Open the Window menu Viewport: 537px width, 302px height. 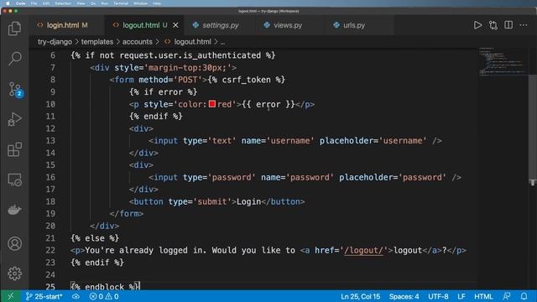click(x=140, y=3)
